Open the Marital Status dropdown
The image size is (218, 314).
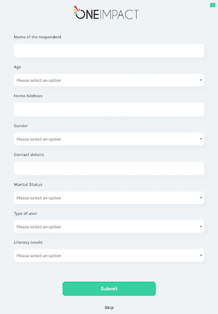(109, 198)
